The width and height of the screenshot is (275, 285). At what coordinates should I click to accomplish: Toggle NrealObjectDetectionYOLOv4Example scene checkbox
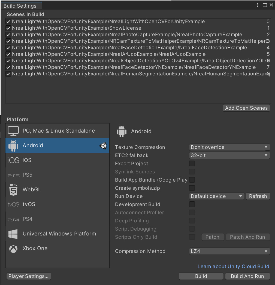pyautogui.click(x=8, y=61)
